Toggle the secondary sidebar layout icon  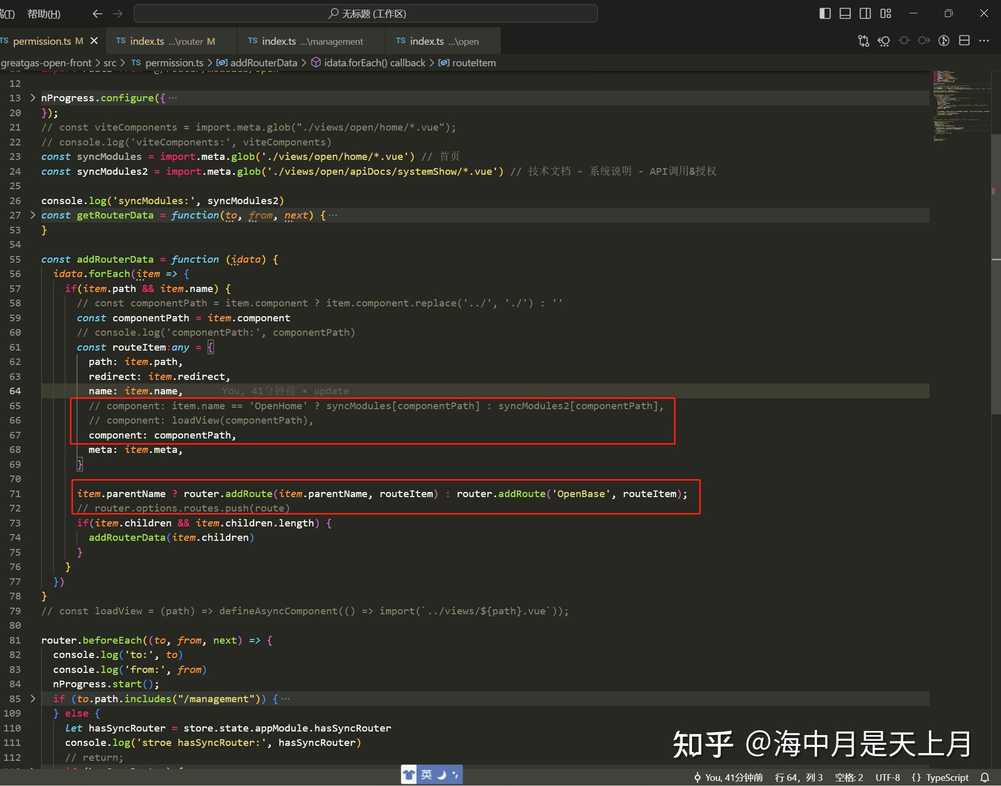point(865,13)
